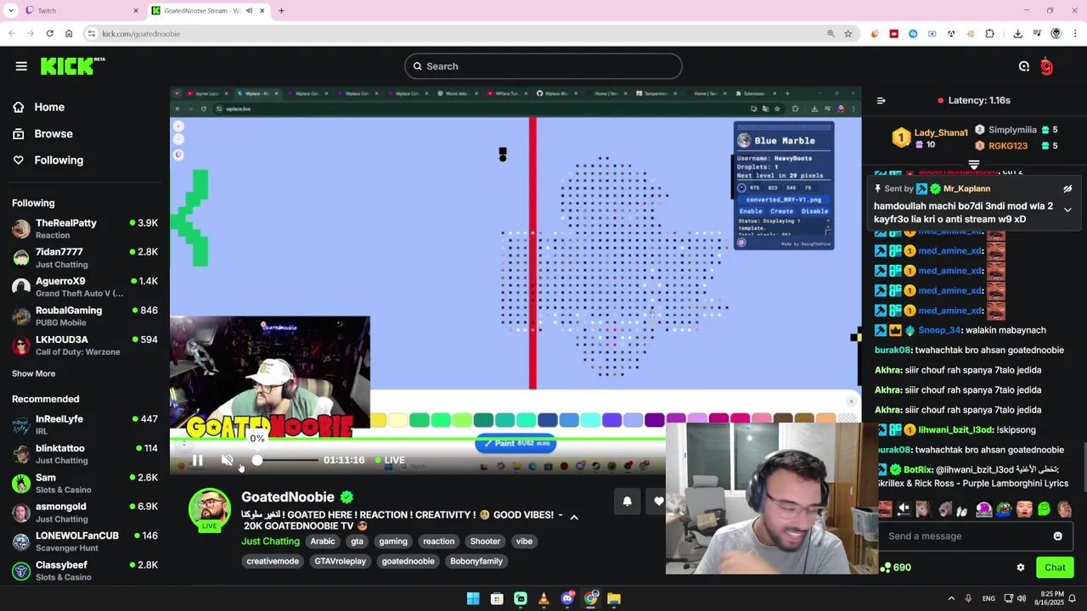Open Browse in the sidebar
This screenshot has height=611, width=1087.
(54, 133)
